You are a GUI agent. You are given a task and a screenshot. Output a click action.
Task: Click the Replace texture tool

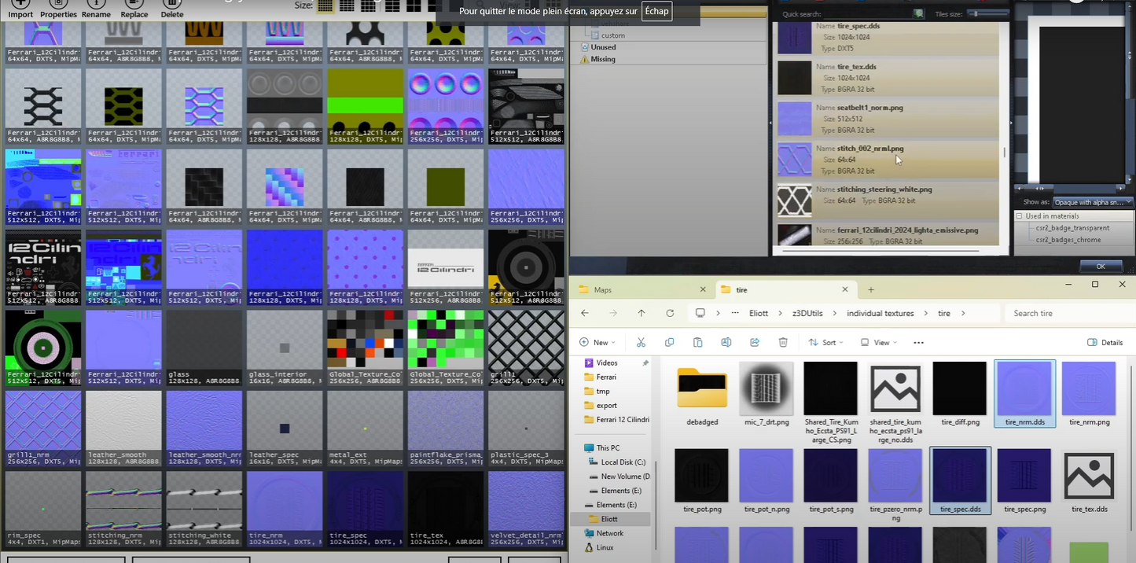coord(134,8)
